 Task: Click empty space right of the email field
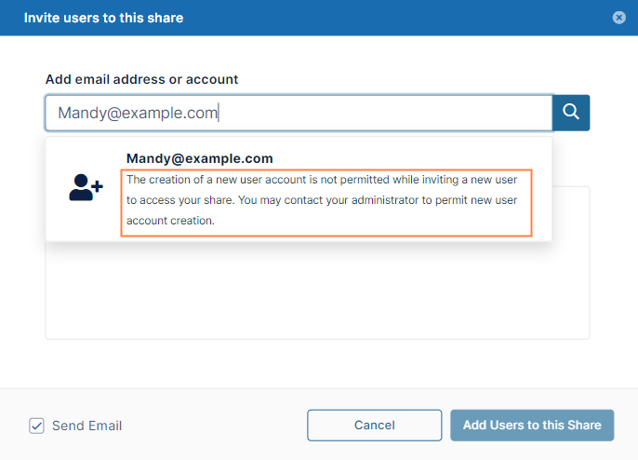point(614,113)
